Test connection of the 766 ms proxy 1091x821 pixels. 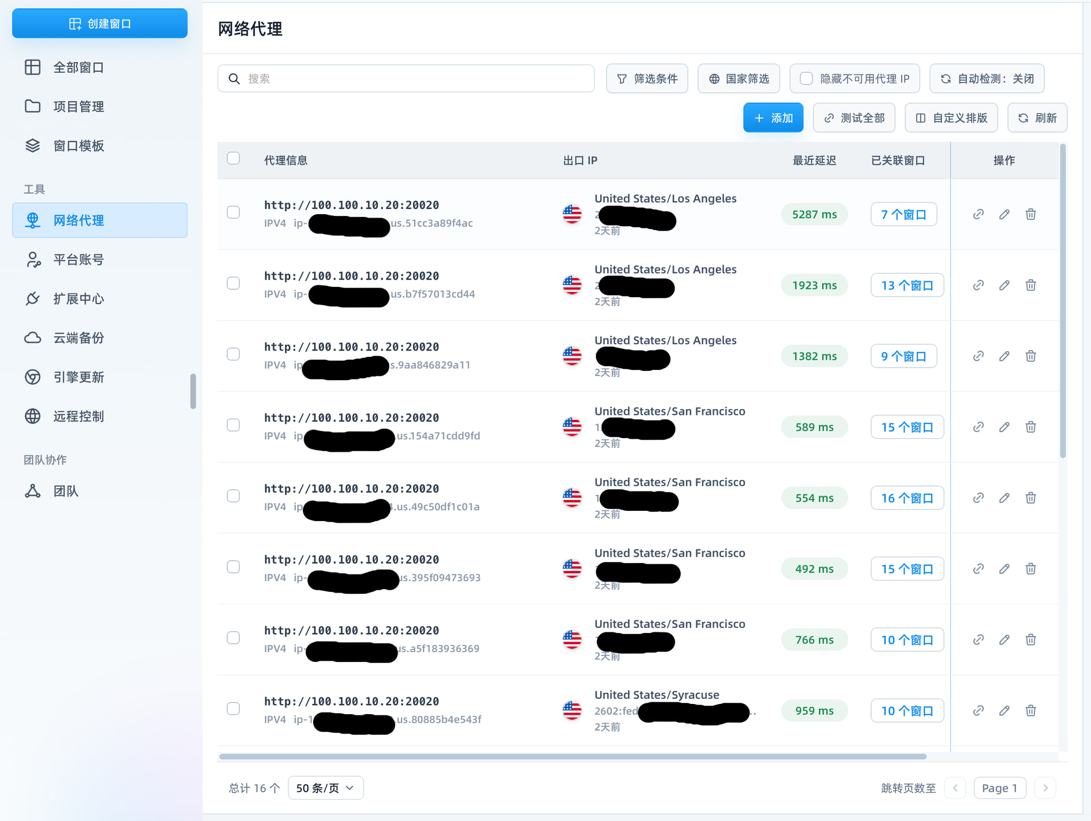coord(978,640)
